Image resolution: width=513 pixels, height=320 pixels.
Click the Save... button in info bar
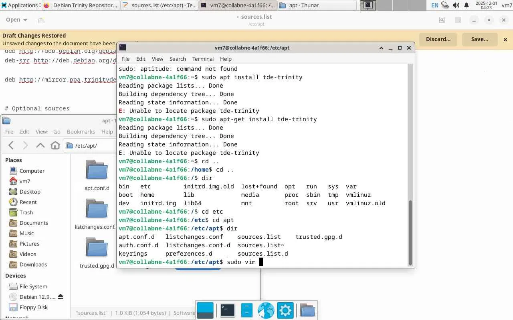coord(480,39)
